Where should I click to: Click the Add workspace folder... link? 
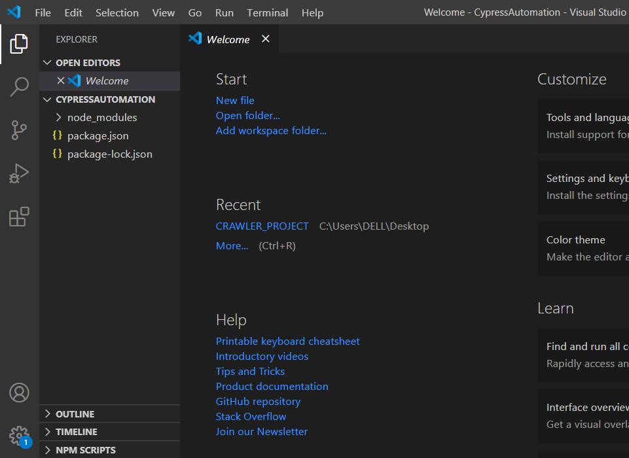coord(271,131)
